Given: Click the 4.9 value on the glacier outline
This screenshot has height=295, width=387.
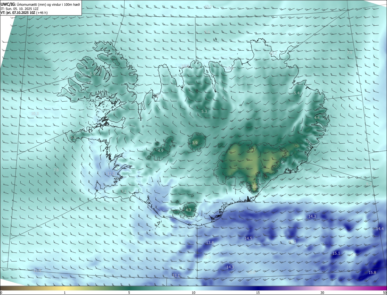Looking at the screenshot, I should [161, 151].
